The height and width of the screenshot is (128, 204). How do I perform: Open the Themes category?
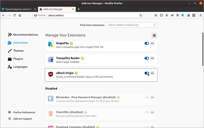pos(16,51)
